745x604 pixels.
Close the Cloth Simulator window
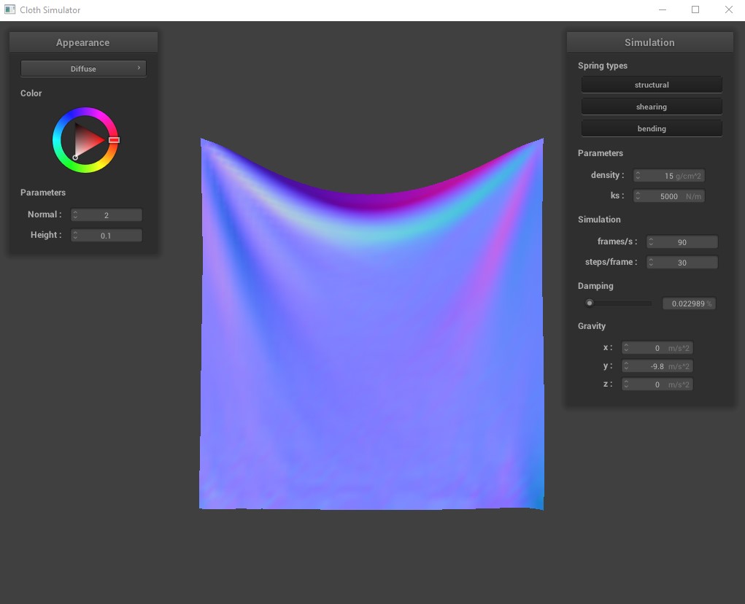(728, 9)
